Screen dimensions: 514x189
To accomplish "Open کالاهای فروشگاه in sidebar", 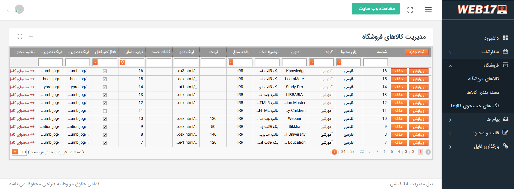I will point(483,79).
